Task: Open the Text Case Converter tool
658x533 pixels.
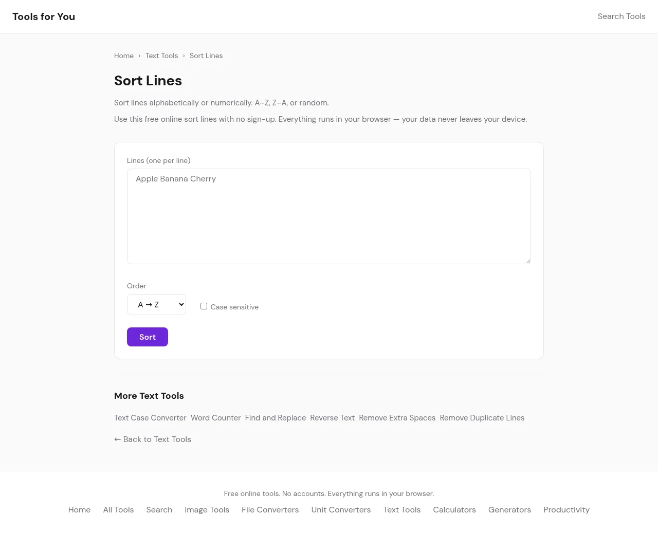Action: [150, 418]
